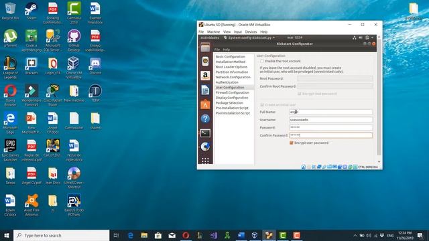The width and height of the screenshot is (429, 241).
Task: Open LibreOffice Writer in the Ubuntu dock
Action: click(x=205, y=90)
